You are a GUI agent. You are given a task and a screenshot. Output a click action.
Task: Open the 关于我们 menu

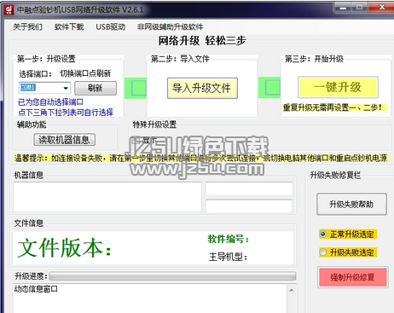tap(27, 27)
